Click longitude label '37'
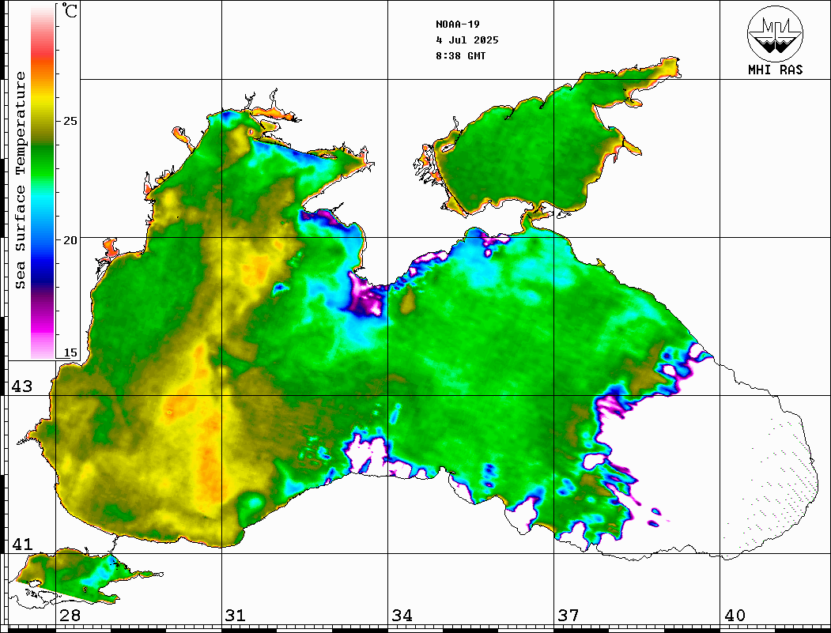The image size is (831, 633). pos(568,616)
